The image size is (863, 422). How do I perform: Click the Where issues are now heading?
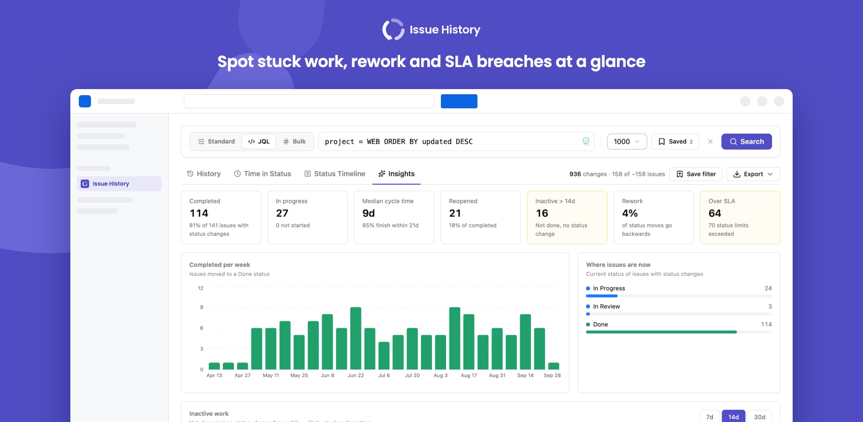(x=618, y=265)
